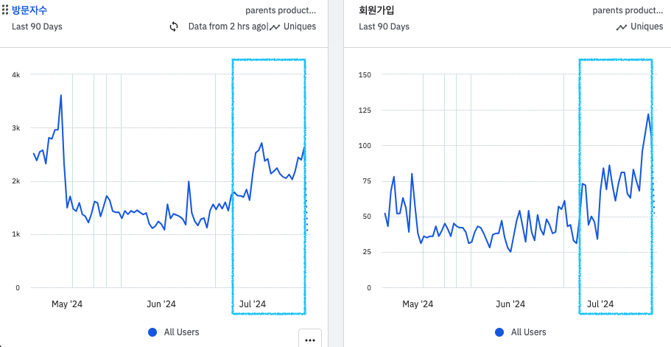The image size is (671, 347).
Task: Click 'parents product...' label above 회원가입 chart
Action: 628,10
